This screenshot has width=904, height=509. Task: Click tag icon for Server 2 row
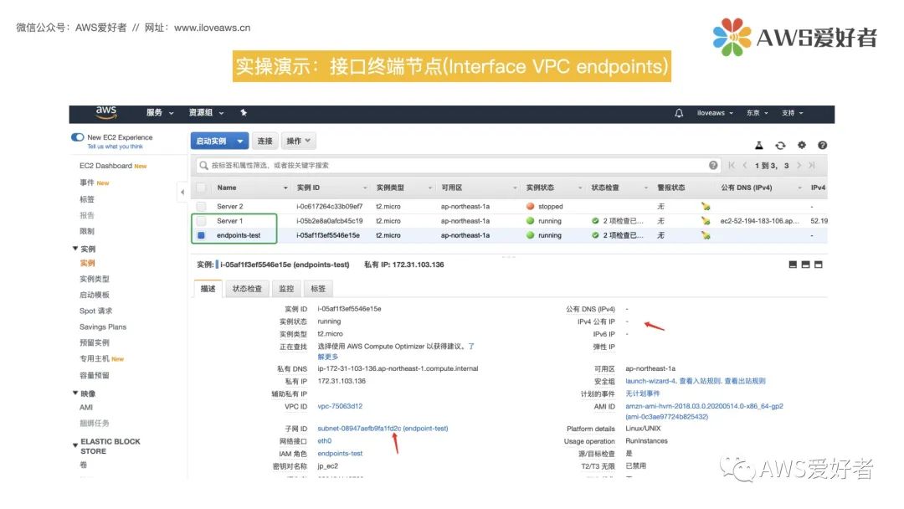tap(706, 207)
